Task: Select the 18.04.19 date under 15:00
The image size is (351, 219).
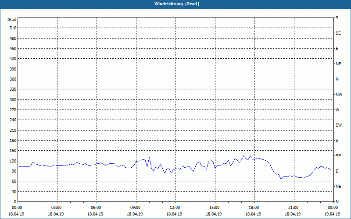Action: point(214,214)
